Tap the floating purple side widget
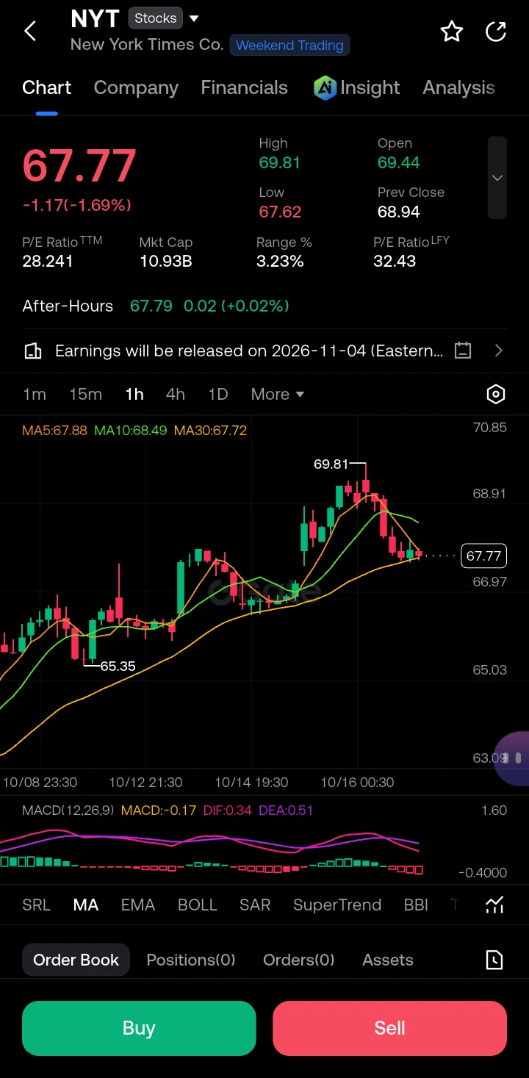This screenshot has width=529, height=1078. click(511, 758)
